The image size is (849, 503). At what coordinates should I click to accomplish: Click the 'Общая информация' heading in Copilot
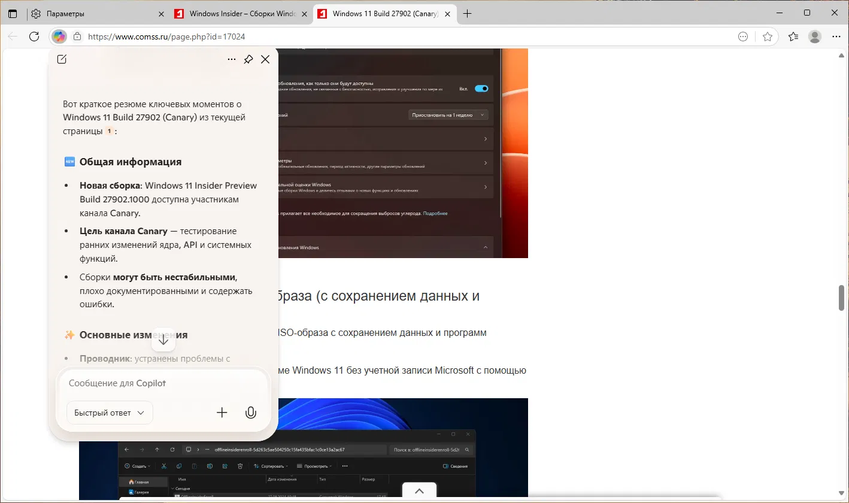pos(131,162)
